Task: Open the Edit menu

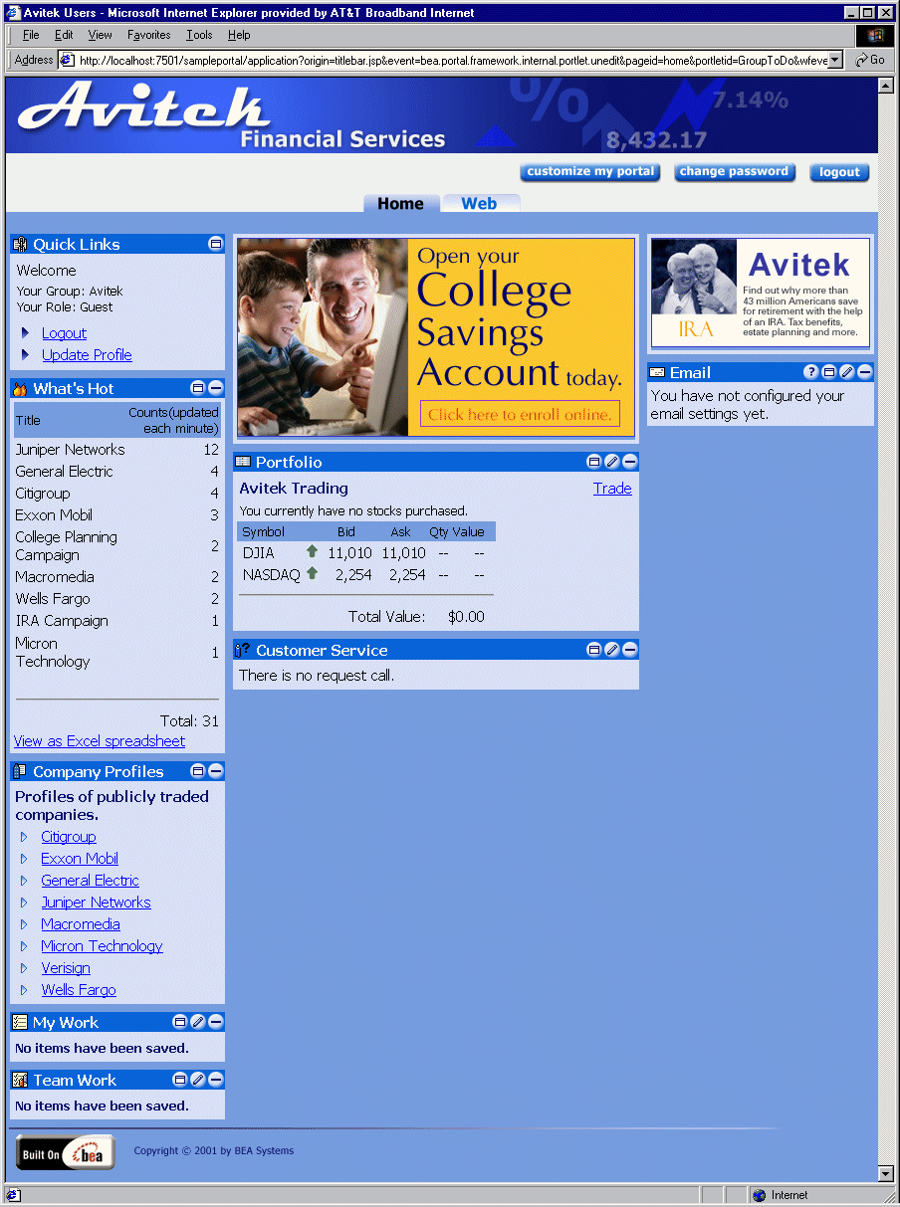Action: (x=64, y=35)
